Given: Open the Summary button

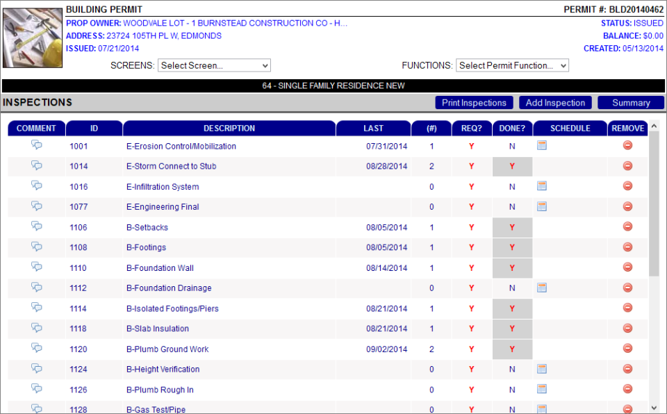Looking at the screenshot, I should point(631,103).
